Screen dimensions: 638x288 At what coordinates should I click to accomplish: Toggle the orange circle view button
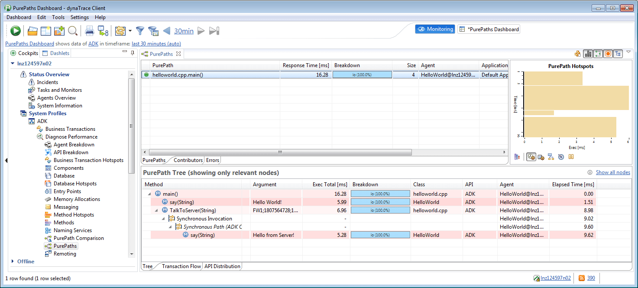(608, 54)
